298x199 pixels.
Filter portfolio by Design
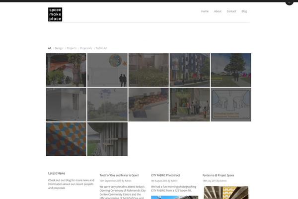pos(59,48)
